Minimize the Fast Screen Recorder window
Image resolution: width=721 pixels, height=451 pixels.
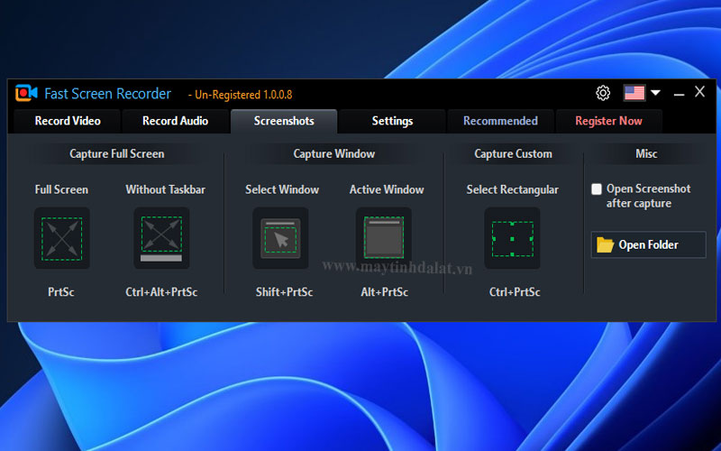pos(679,93)
